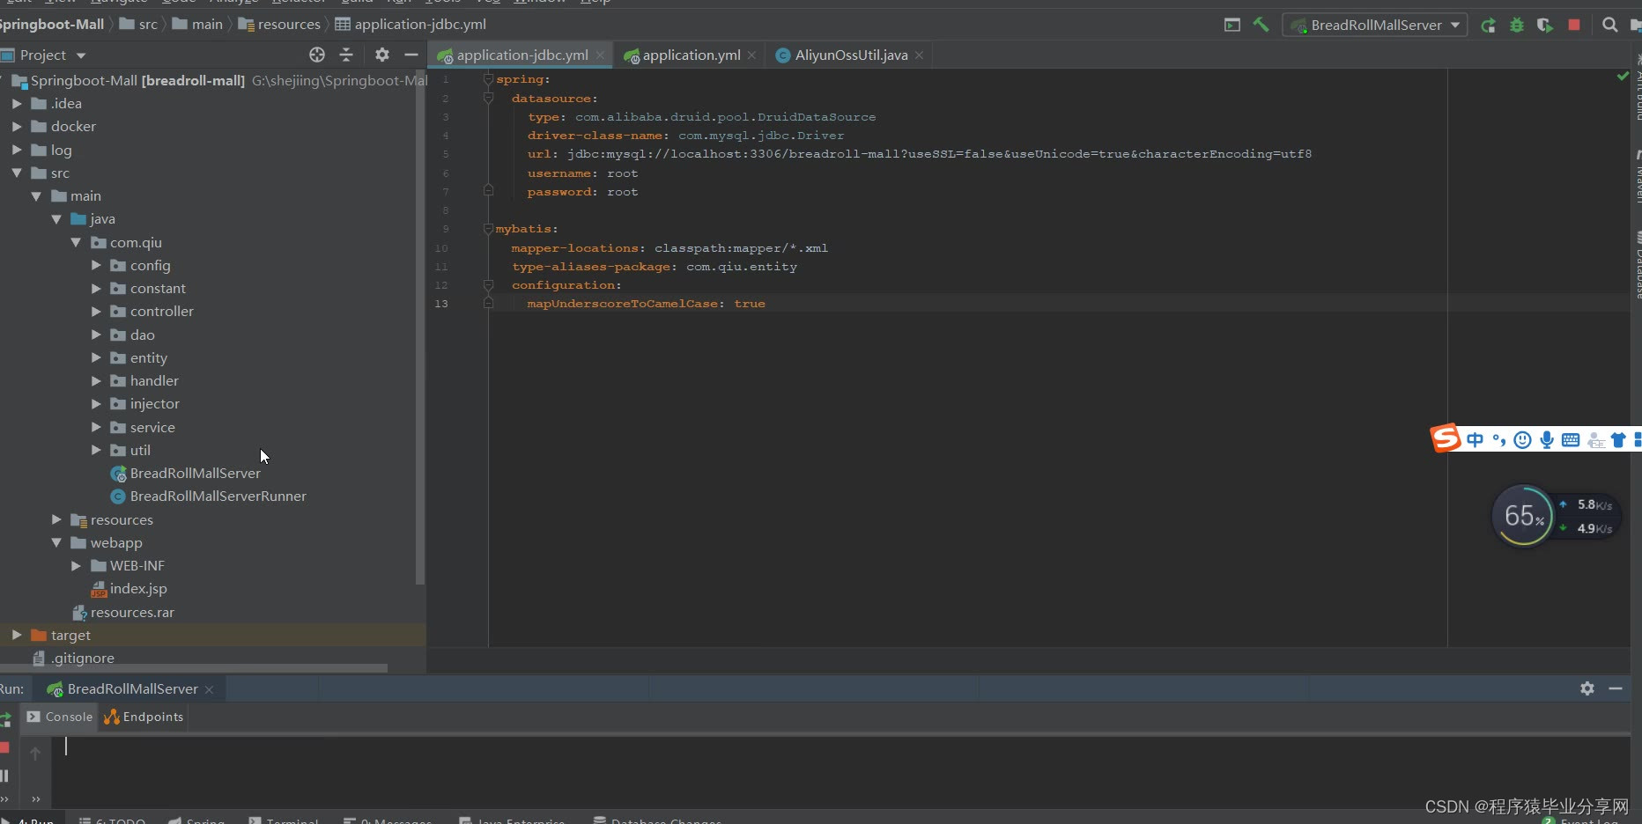Open Search Everywhere magnifier icon
1642x824 pixels.
1610,25
